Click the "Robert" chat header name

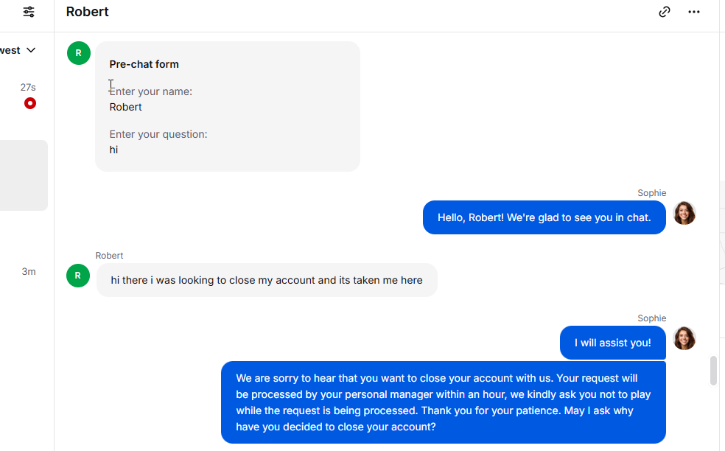(88, 12)
